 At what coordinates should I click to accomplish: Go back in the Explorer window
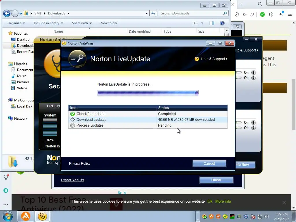point(7,13)
